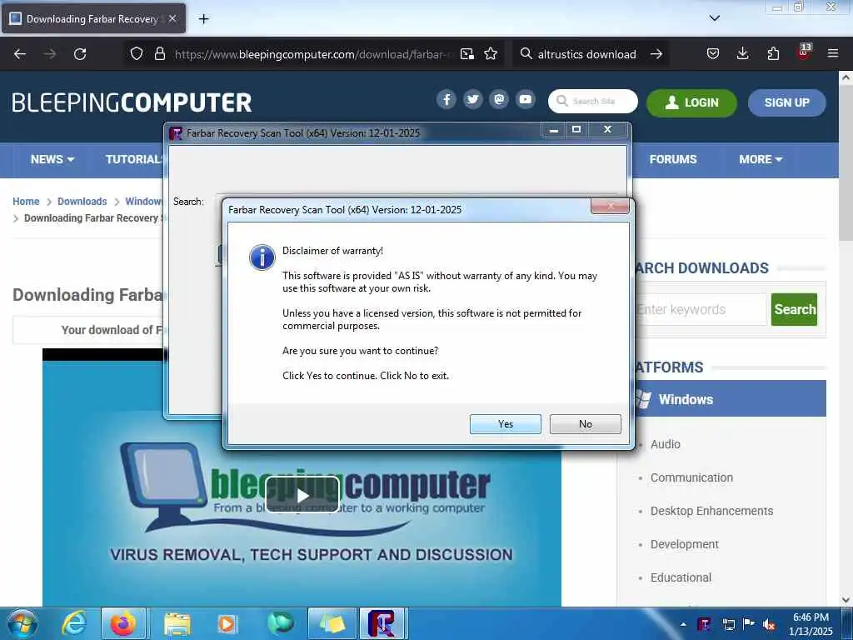The height and width of the screenshot is (640, 853).
Task: Open a new browser tab
Action: [x=203, y=19]
